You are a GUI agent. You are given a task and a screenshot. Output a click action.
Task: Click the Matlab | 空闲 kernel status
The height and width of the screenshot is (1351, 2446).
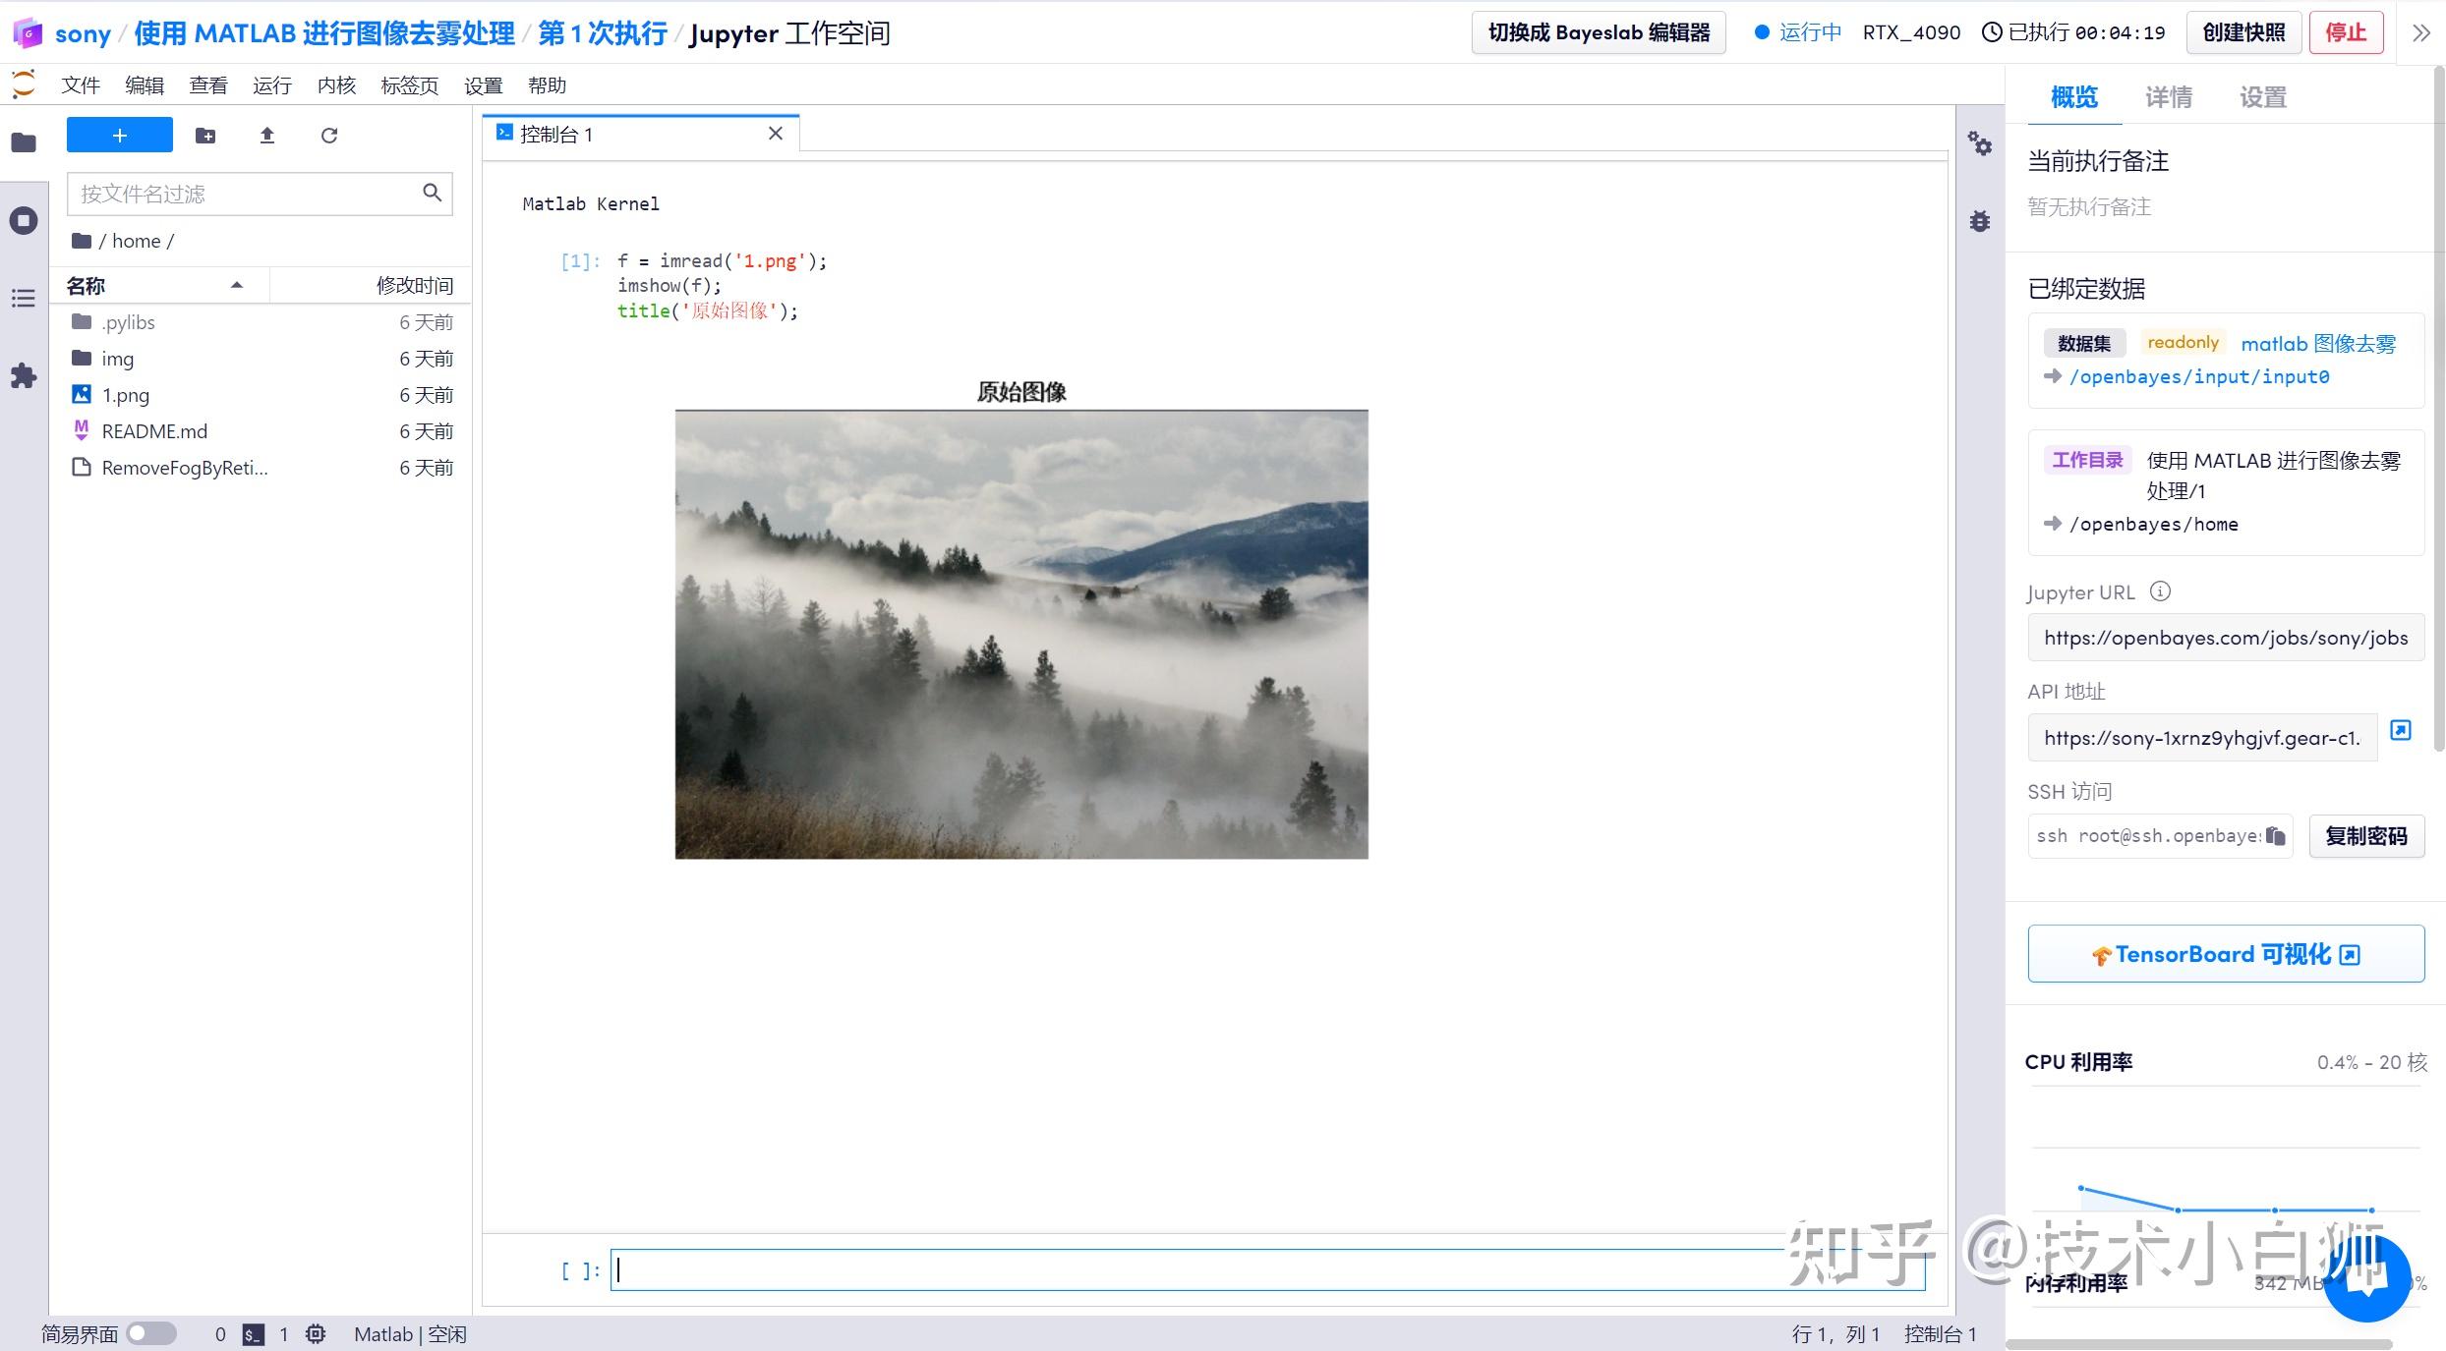coord(410,1334)
